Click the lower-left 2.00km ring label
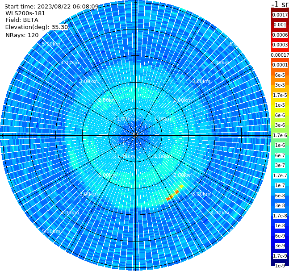Image resolution: width=289 pixels, height=271 pixels. (108, 175)
